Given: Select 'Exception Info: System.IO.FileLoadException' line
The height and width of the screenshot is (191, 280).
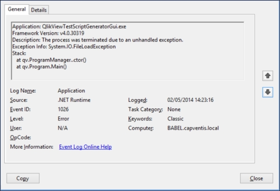Looking at the screenshot, I should (x=64, y=46).
